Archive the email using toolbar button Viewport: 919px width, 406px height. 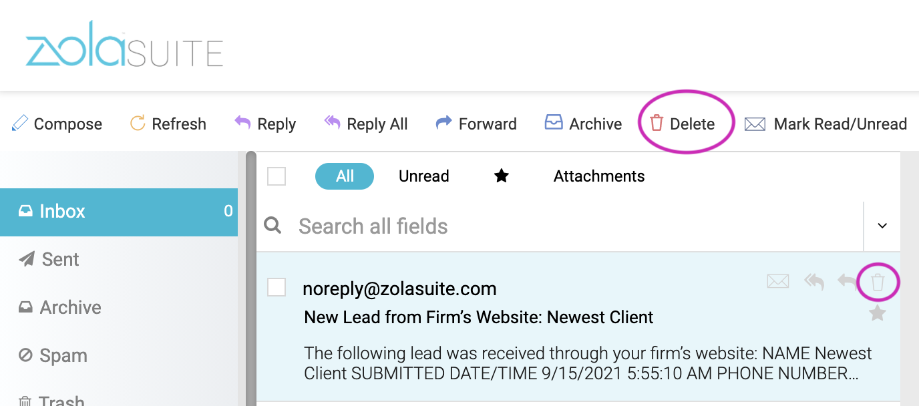583,124
